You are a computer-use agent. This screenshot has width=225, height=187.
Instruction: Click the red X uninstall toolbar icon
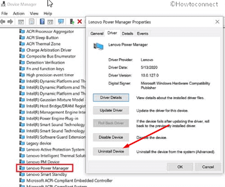click(79, 22)
